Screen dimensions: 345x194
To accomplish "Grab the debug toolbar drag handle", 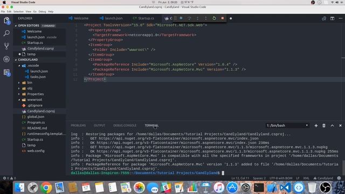I will click(x=175, y=18).
